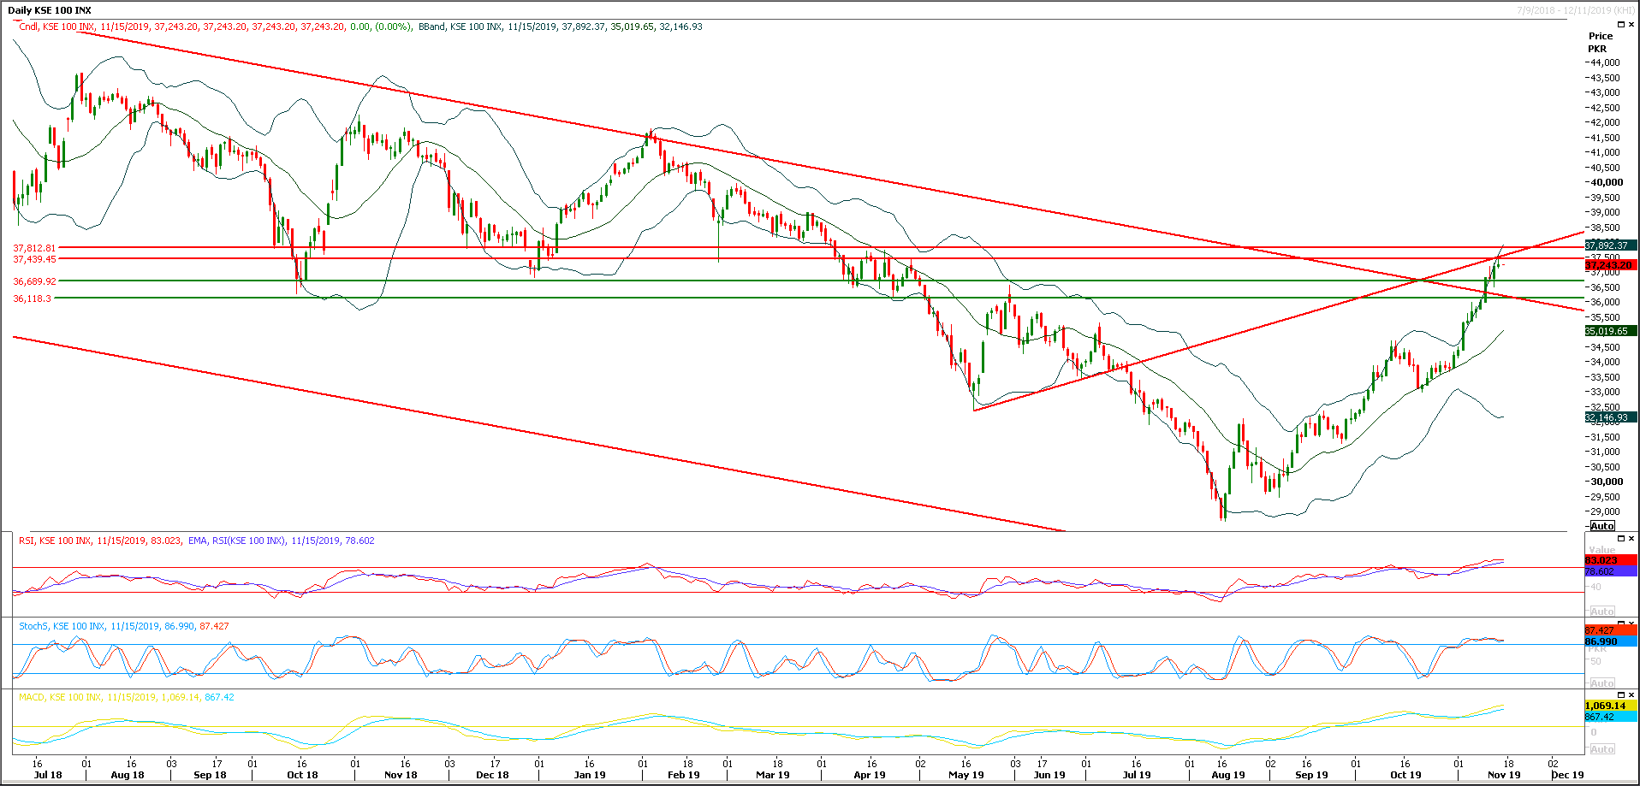Image resolution: width=1640 pixels, height=786 pixels.
Task: Click the Price PKR axis heading
Action: [1600, 42]
